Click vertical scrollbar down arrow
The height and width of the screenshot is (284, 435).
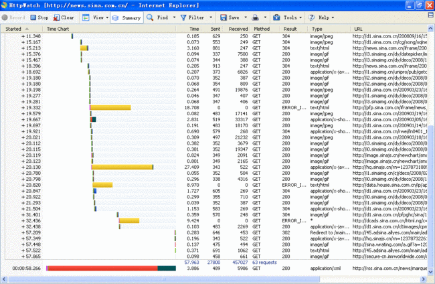(430, 272)
